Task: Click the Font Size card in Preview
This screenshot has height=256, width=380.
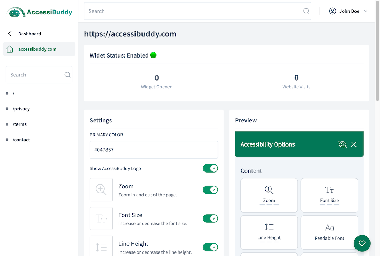Action: tap(329, 195)
